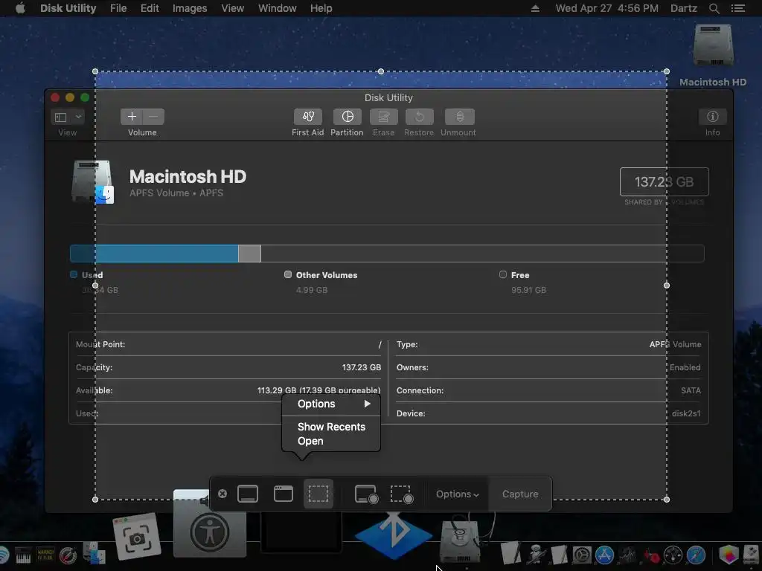Open the Apple menu
The height and width of the screenshot is (571, 762).
pos(20,8)
